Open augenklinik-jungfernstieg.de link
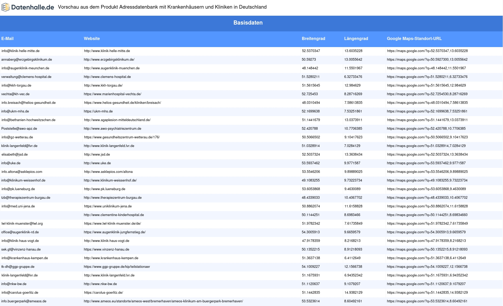Viewport: 503px width, 306px height. click(x=115, y=232)
